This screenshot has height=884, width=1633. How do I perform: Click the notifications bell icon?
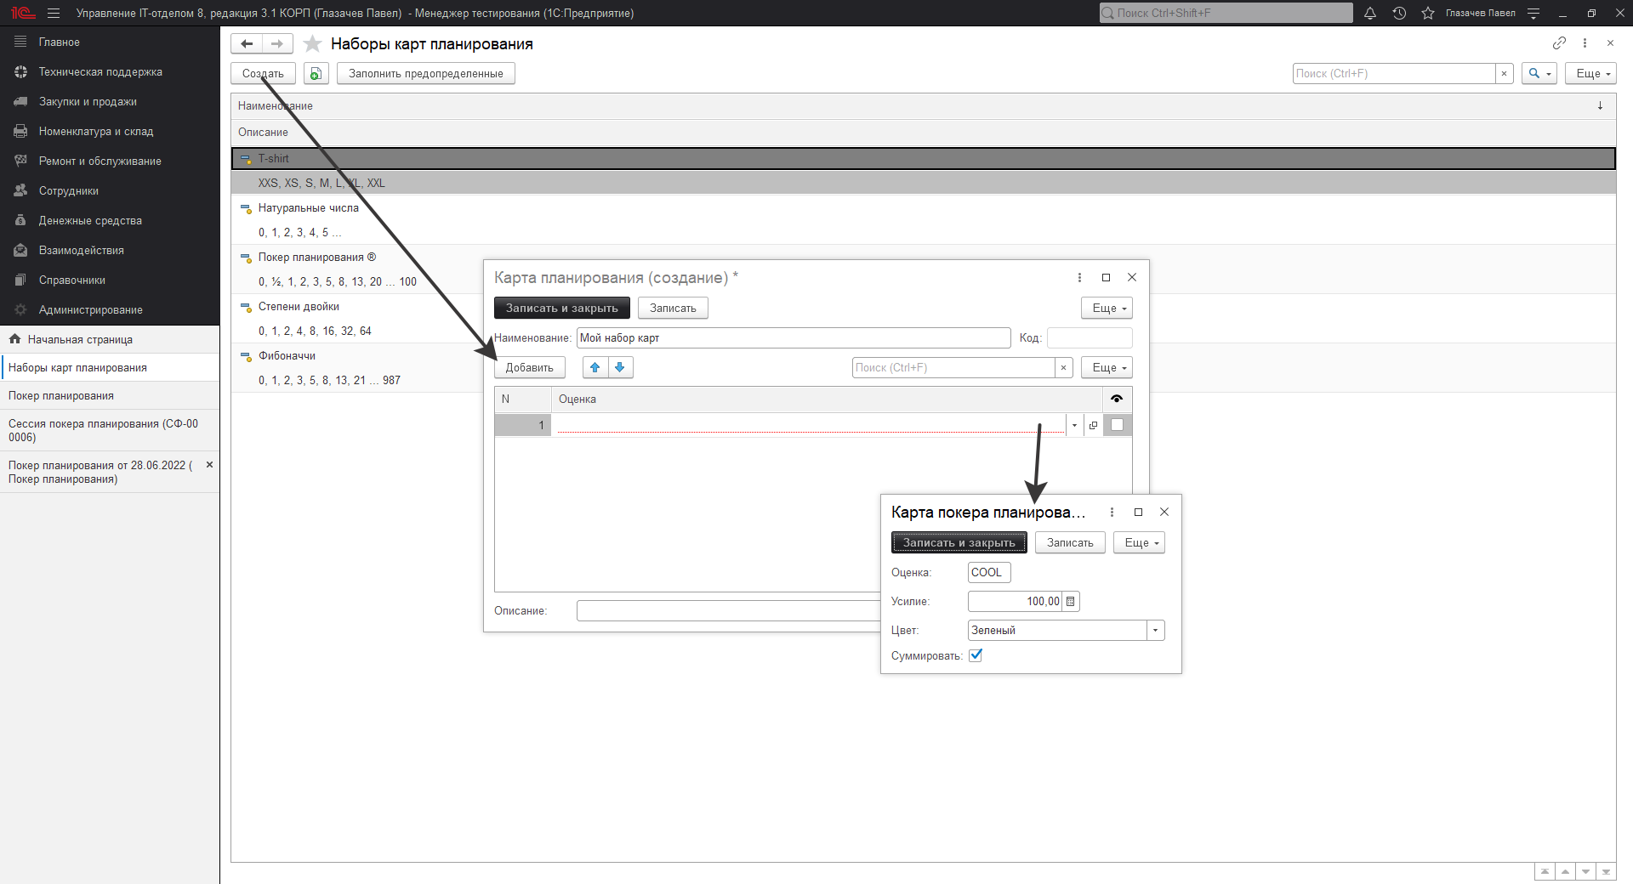click(x=1370, y=14)
